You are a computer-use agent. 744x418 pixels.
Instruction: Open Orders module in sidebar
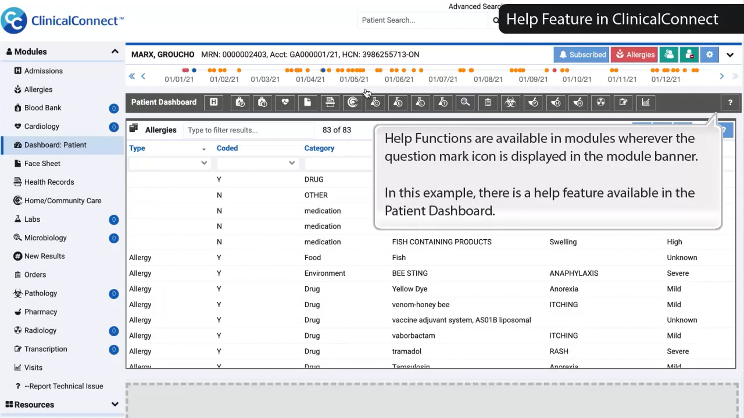pyautogui.click(x=63, y=275)
